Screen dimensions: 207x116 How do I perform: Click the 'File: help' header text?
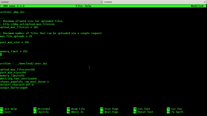coord(83,6)
